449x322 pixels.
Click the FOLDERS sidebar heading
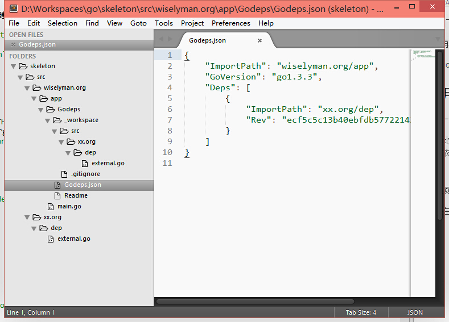pos(22,56)
